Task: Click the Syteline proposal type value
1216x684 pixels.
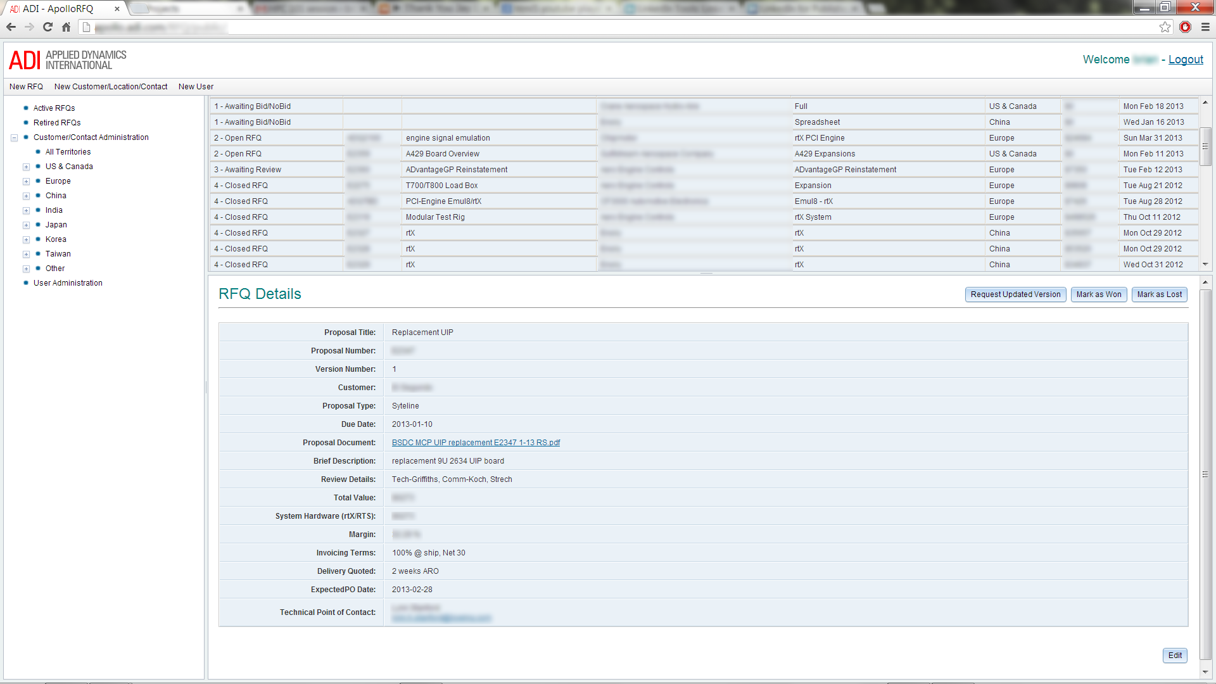Action: [405, 406]
